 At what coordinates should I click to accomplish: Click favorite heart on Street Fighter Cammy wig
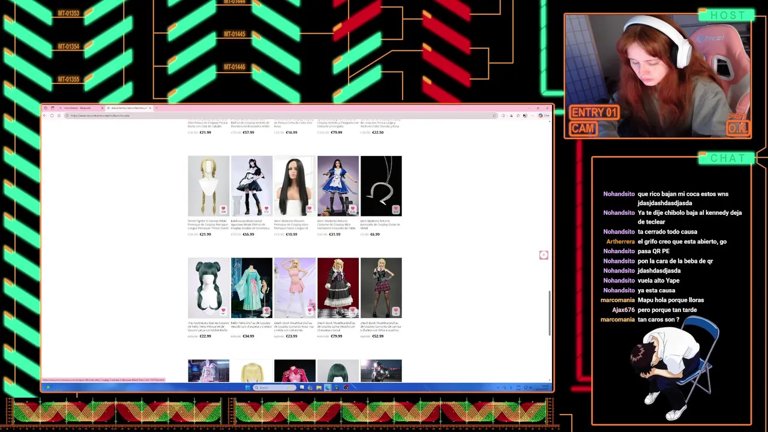(x=223, y=209)
